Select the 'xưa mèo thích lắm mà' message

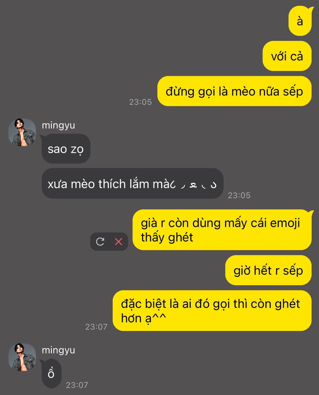pos(133,183)
